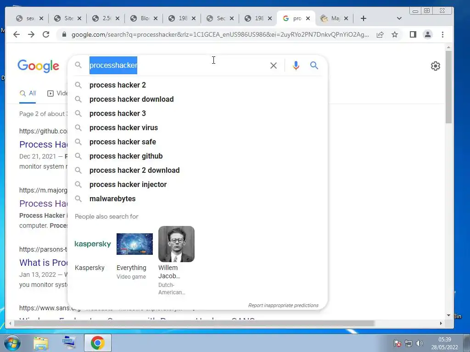This screenshot has height=352, width=470.
Task: Click the padlock site info icon
Action: (64, 34)
